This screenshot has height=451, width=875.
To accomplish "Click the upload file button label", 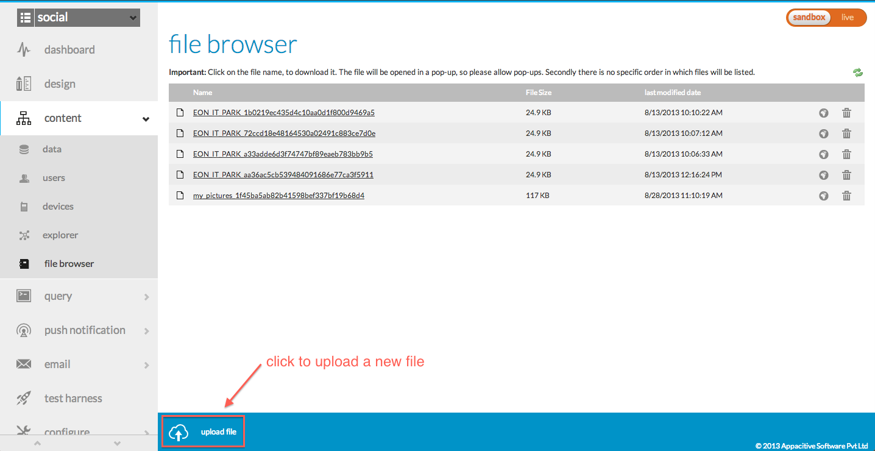I will point(219,432).
